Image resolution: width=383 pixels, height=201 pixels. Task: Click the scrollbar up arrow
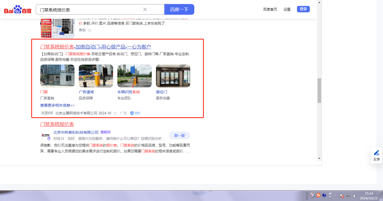[x=319, y=2]
